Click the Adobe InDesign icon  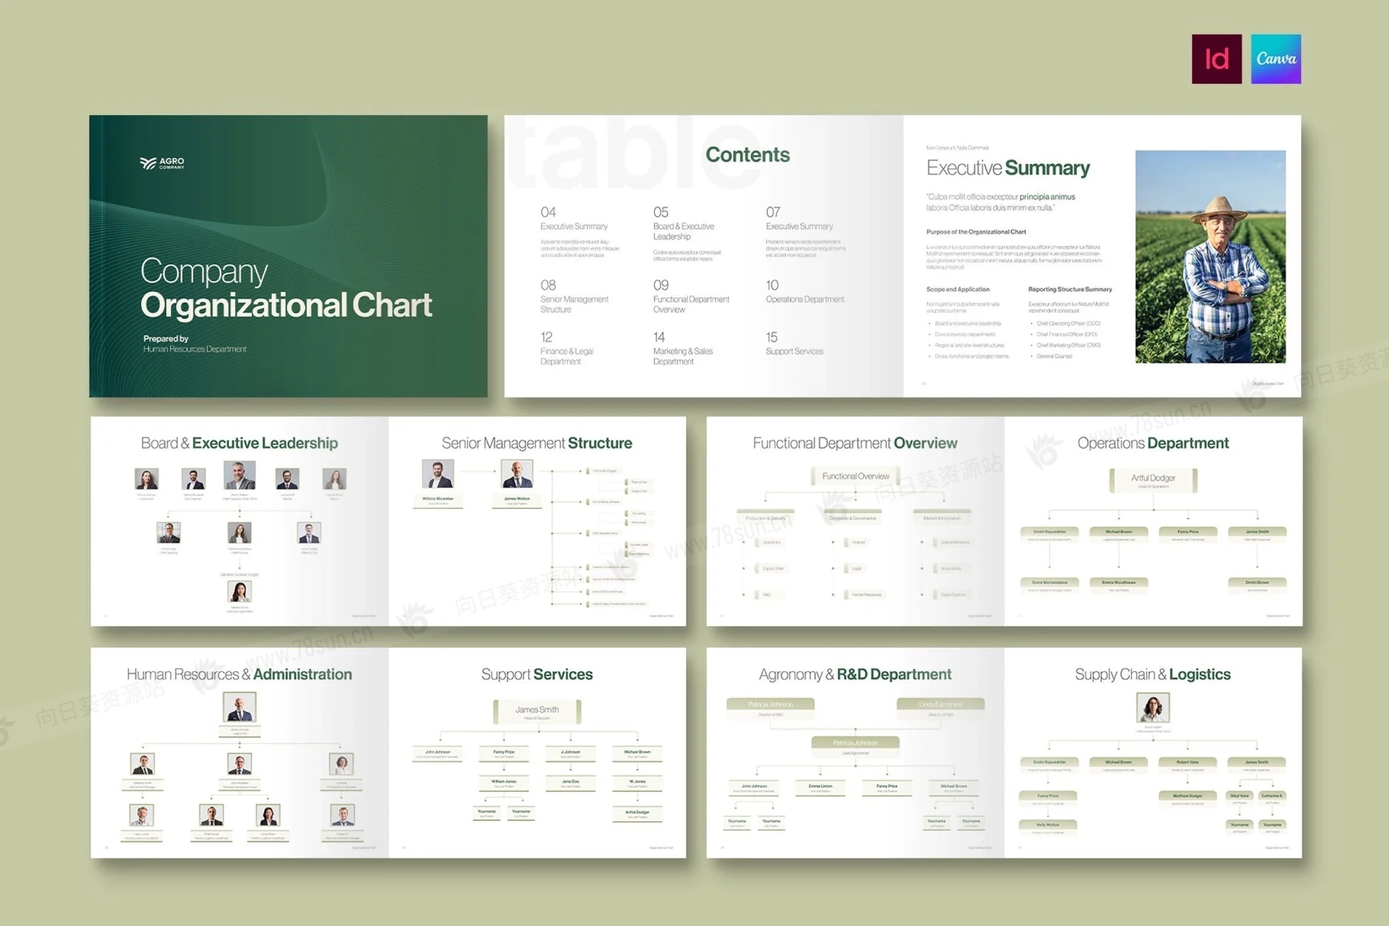click(1216, 59)
